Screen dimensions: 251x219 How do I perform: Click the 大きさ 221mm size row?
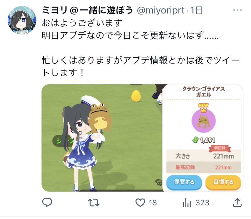tap(204, 156)
